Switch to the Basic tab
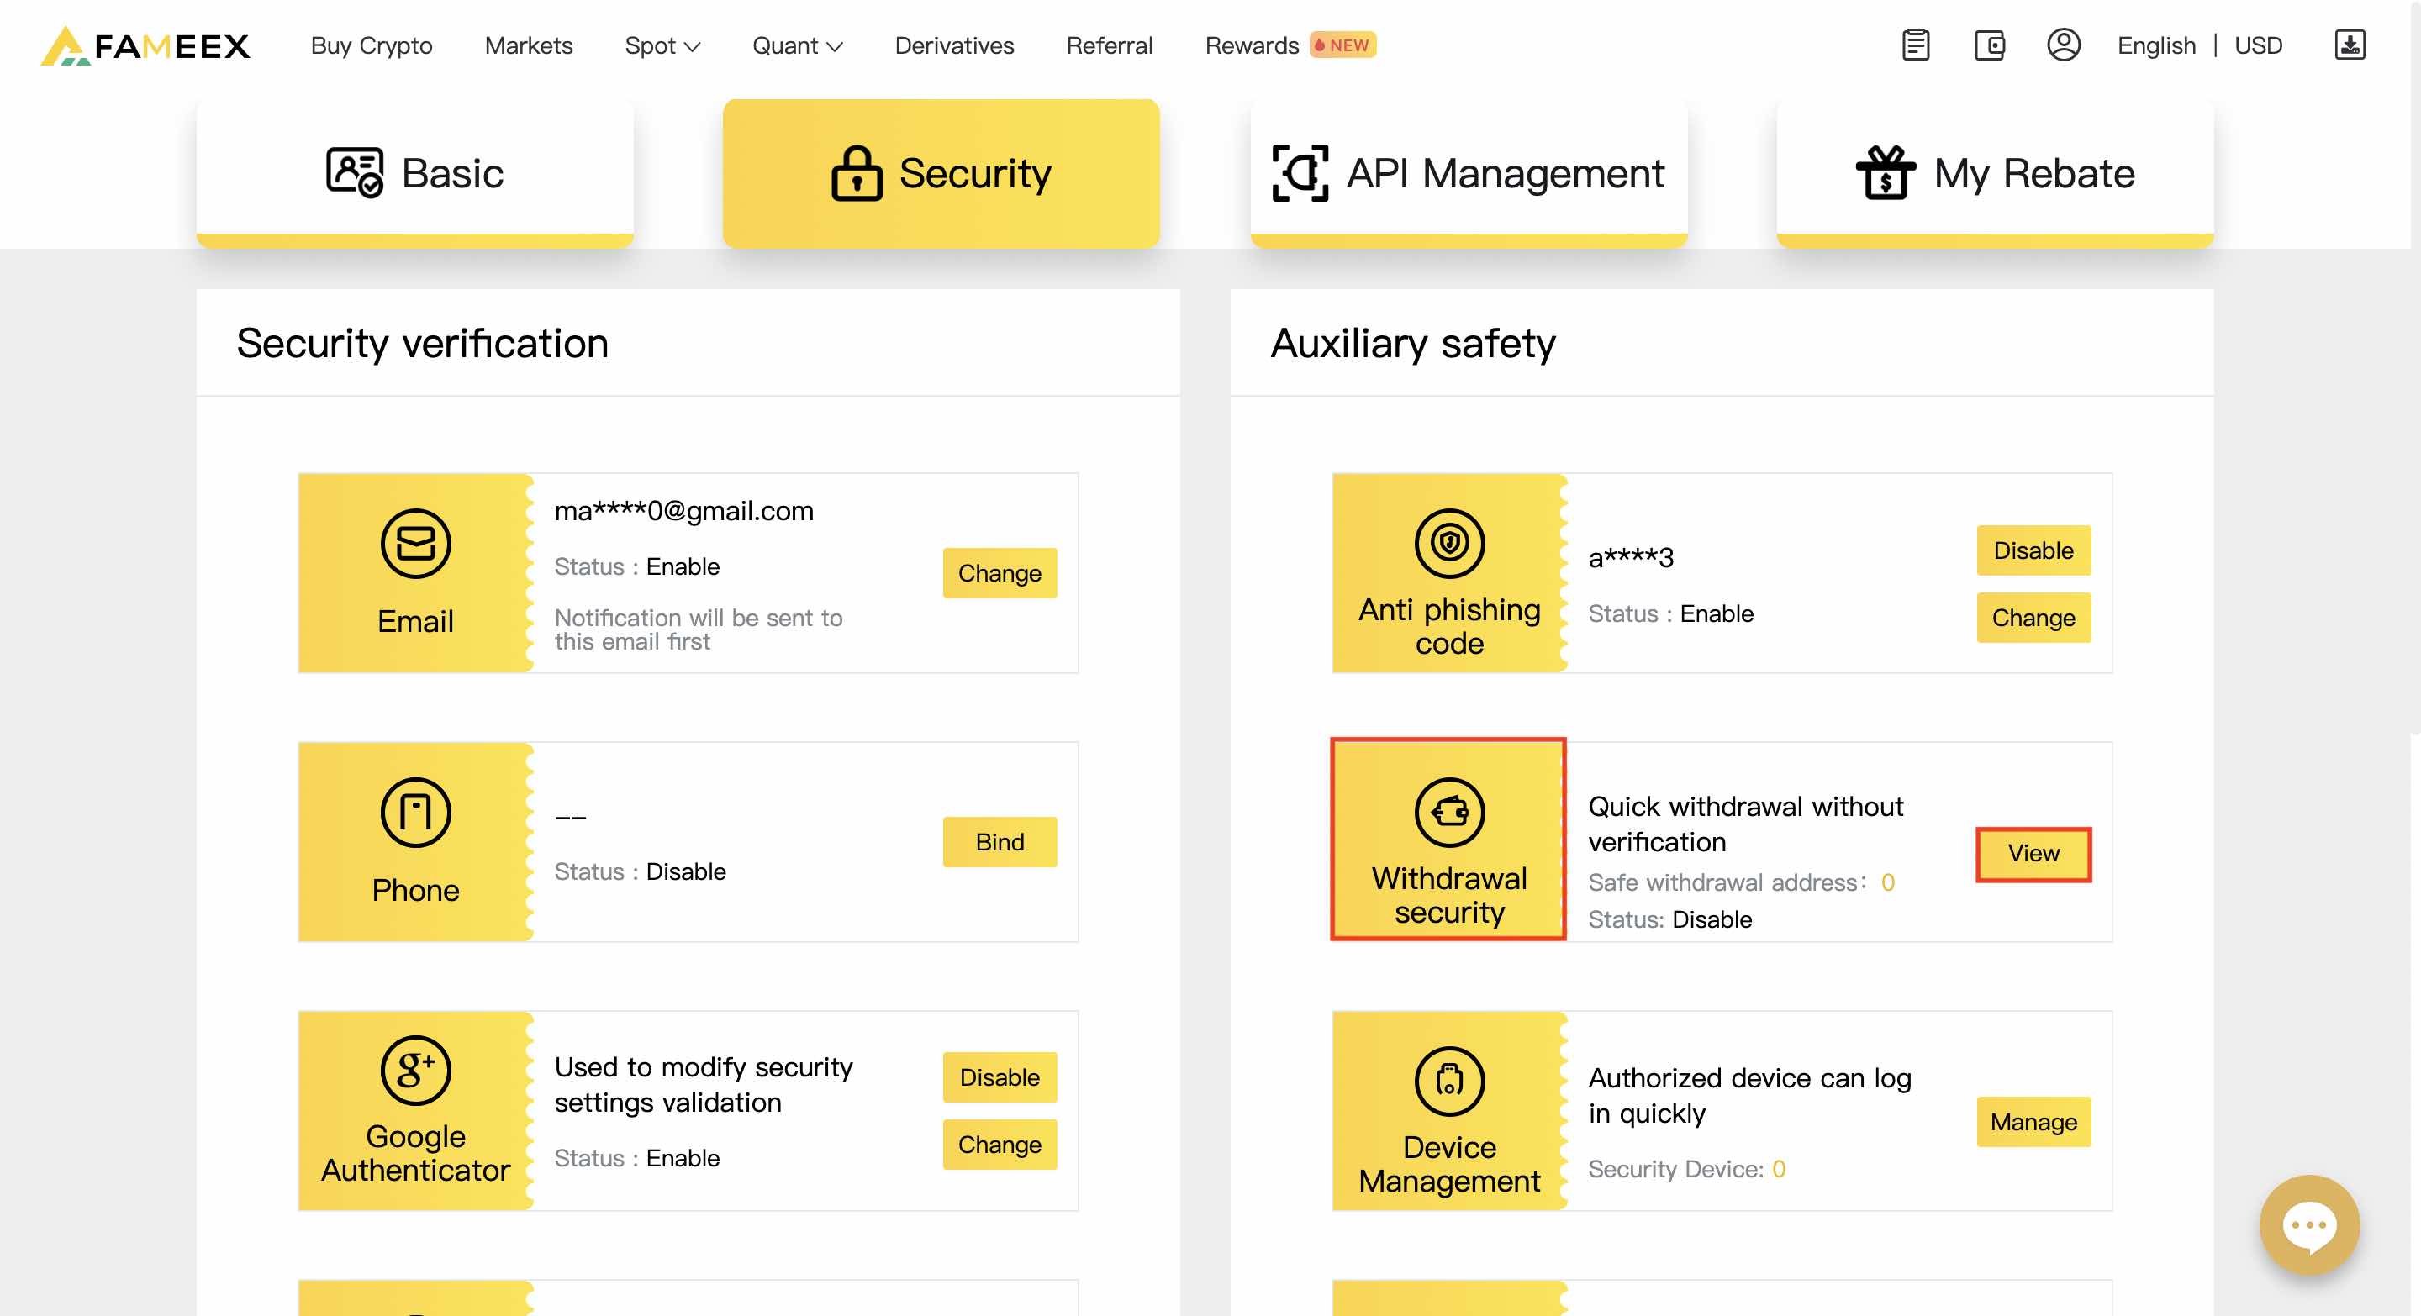 coord(414,173)
